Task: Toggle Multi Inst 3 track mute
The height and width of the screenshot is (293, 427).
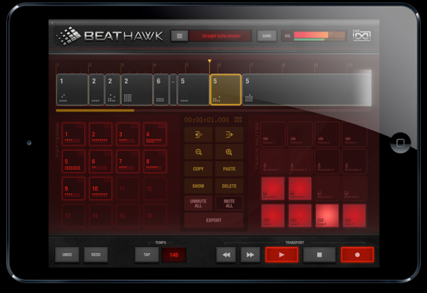Action: (327, 189)
